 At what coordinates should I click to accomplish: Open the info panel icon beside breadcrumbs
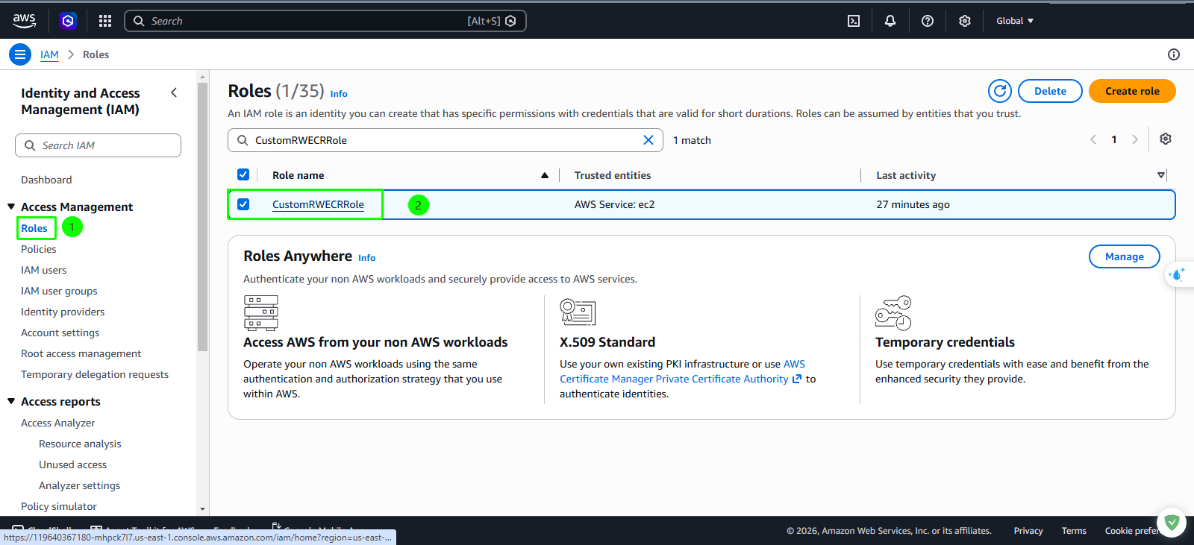pos(1174,54)
